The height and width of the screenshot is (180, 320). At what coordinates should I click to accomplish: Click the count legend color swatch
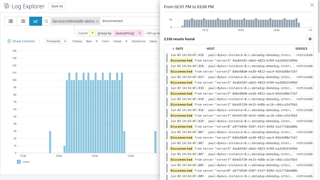coord(19,162)
